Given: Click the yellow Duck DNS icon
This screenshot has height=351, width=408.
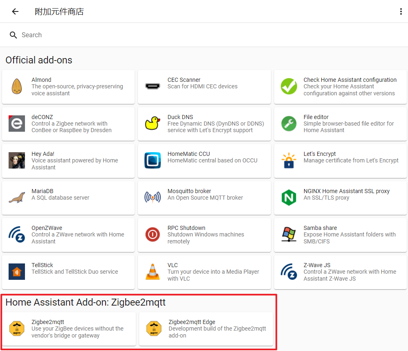Looking at the screenshot, I should 153,124.
